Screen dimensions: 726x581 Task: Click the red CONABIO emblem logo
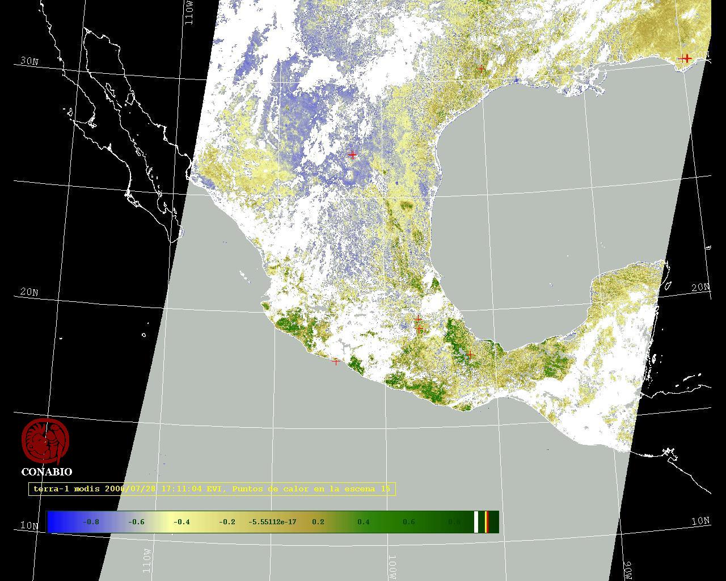45,441
